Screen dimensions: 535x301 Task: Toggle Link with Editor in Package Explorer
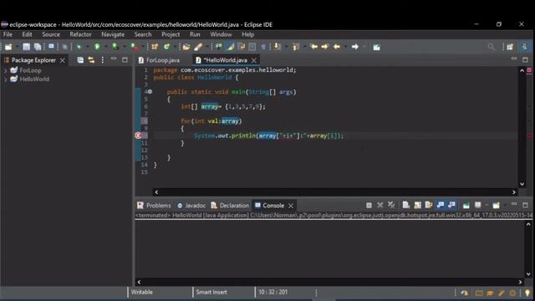(91, 60)
